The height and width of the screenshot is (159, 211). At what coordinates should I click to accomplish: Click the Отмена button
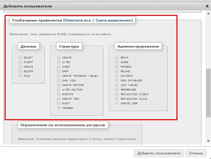[196, 153]
